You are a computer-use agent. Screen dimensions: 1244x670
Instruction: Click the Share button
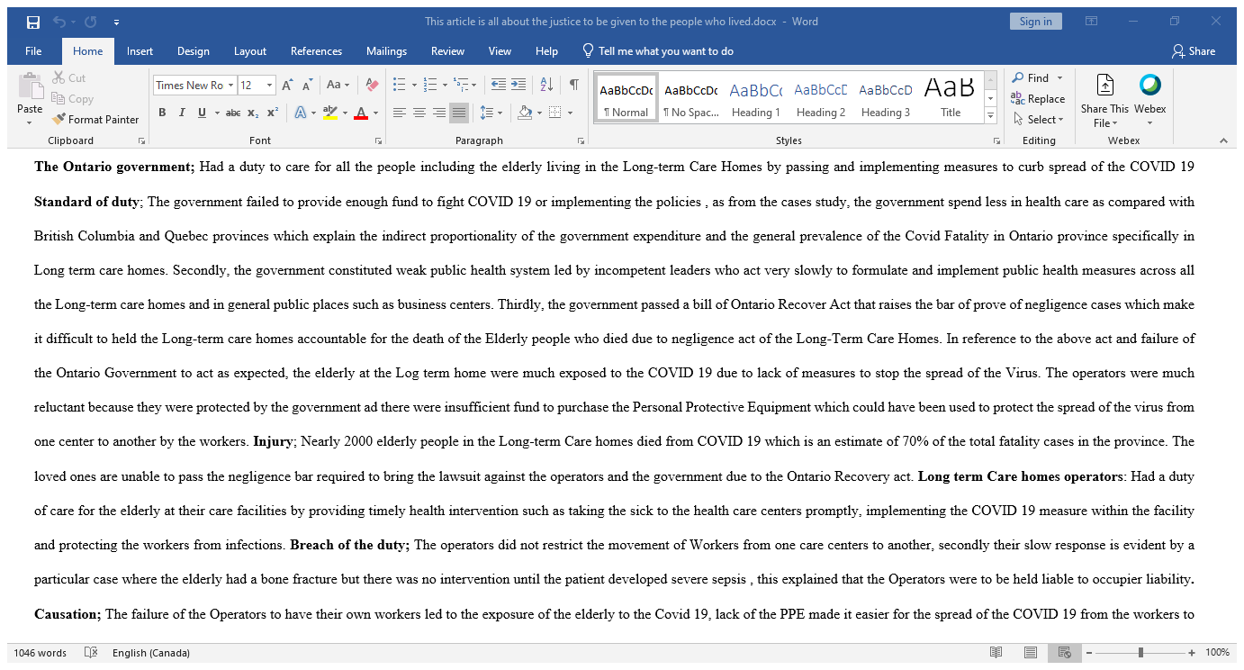coord(1194,51)
